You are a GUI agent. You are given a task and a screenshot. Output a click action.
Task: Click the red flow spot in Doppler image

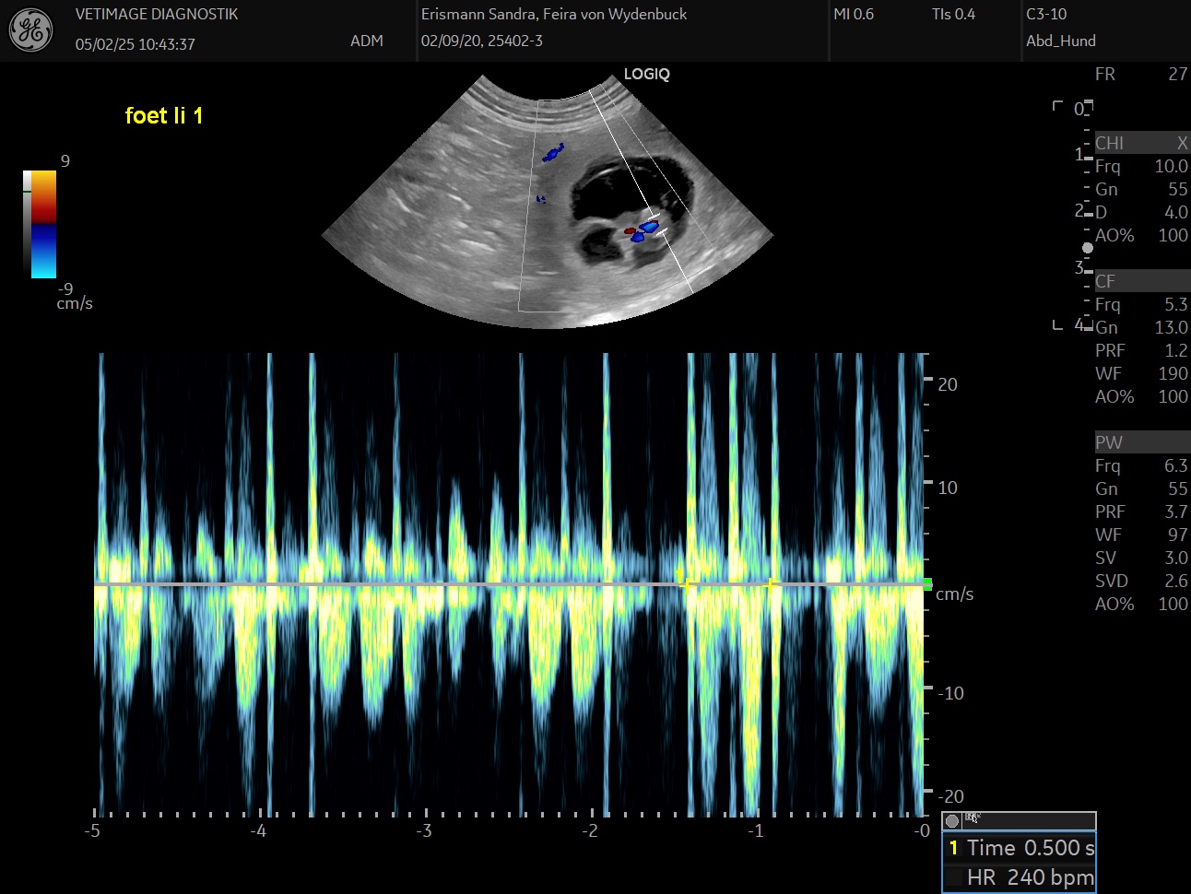(x=630, y=230)
